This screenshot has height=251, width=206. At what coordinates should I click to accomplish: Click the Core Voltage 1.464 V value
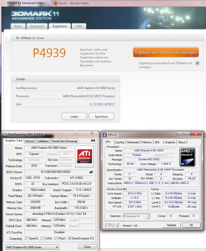(x=166, y=164)
